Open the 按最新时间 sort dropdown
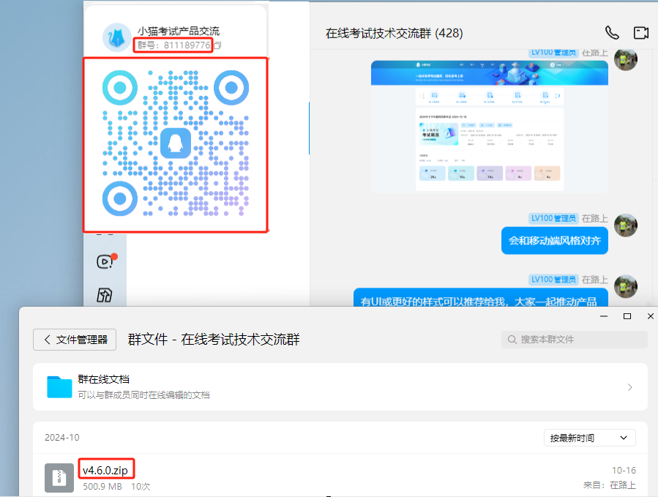The image size is (658, 497). click(590, 437)
